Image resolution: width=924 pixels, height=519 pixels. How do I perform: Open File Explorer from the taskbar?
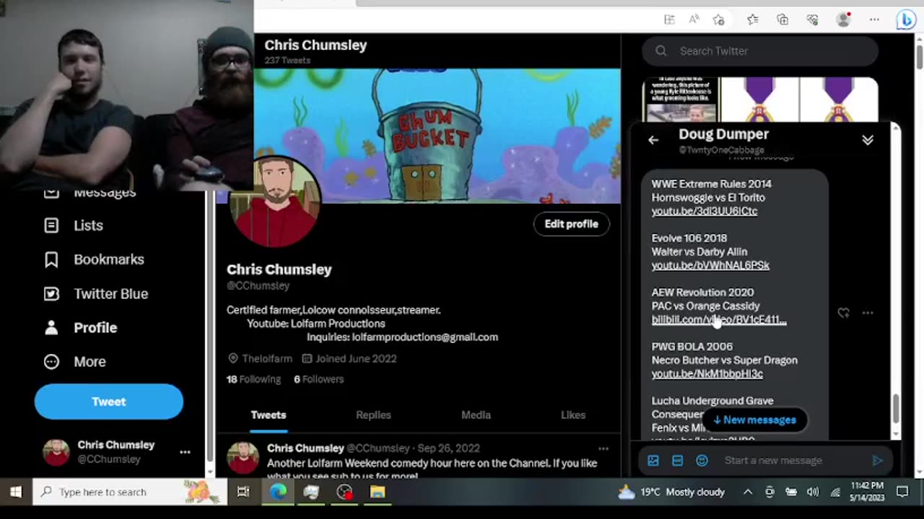378,492
